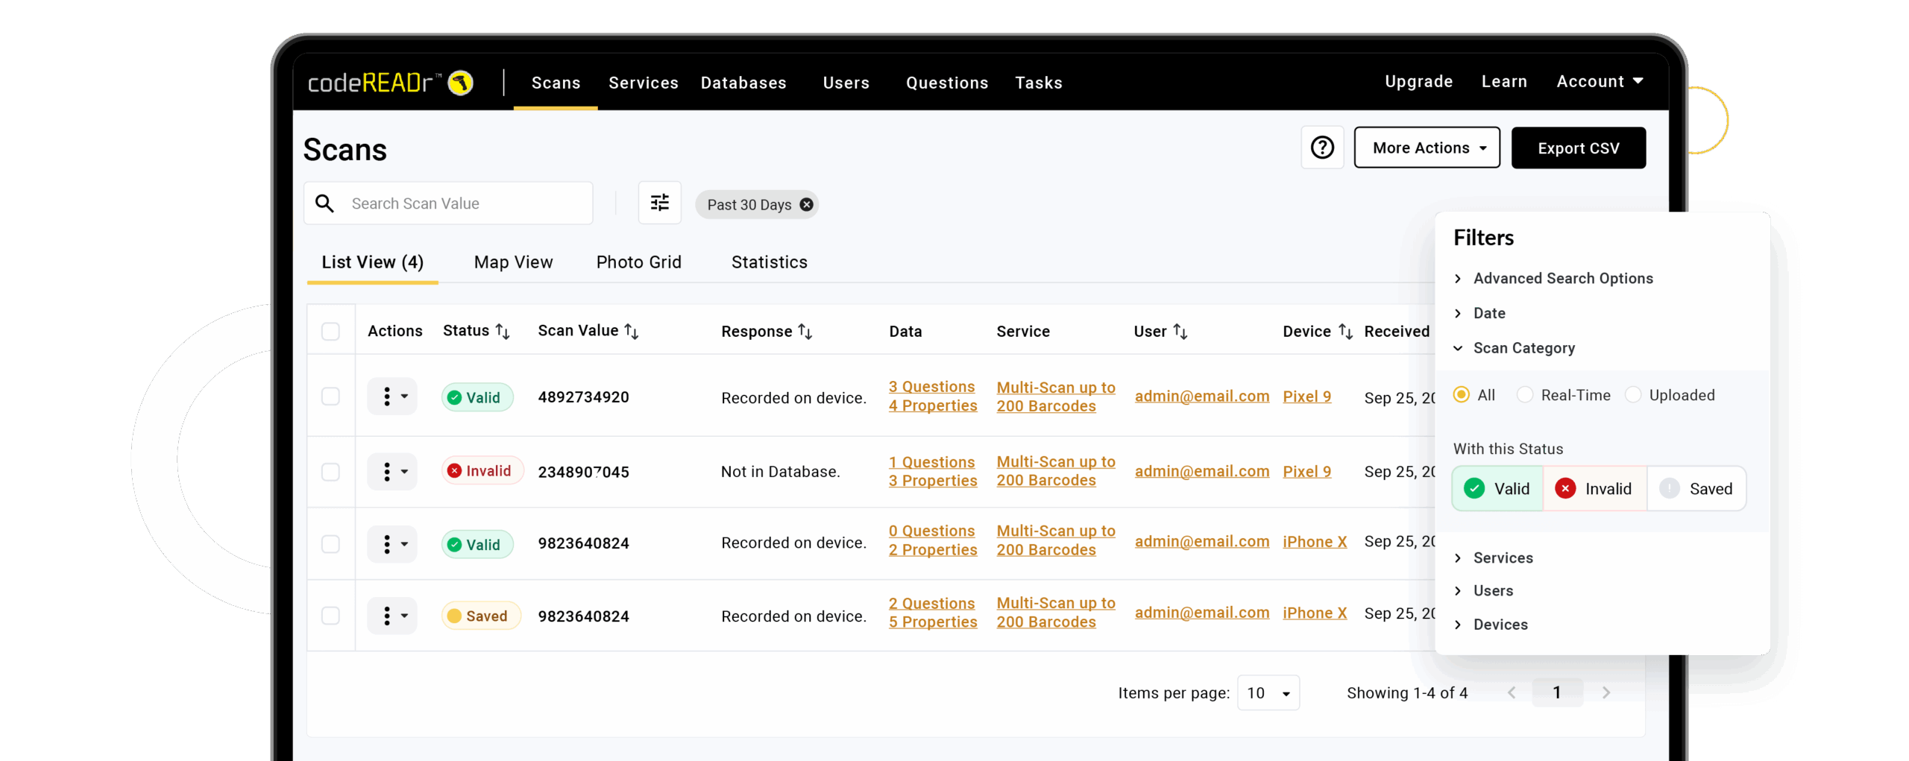Switch to the Map View tab
This screenshot has height=761, width=1909.
pyautogui.click(x=513, y=262)
